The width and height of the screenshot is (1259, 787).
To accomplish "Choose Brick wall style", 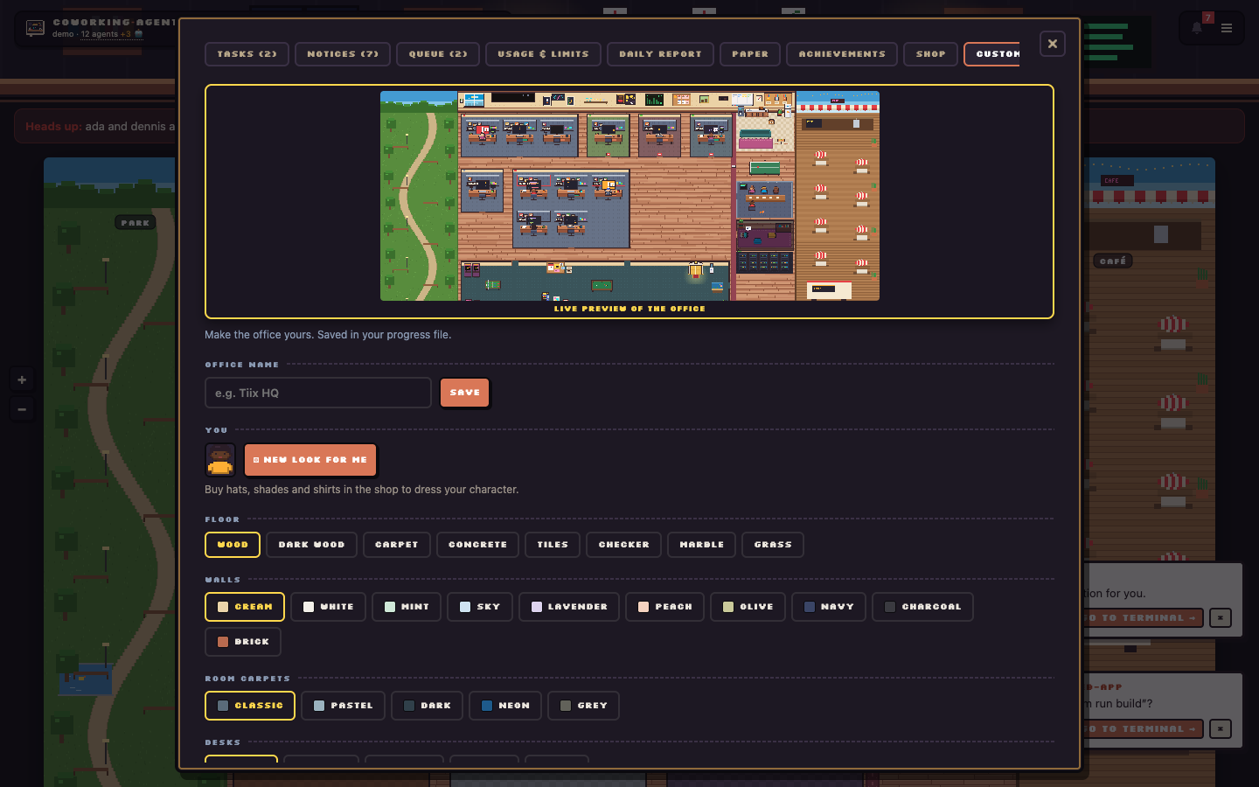I will [243, 642].
